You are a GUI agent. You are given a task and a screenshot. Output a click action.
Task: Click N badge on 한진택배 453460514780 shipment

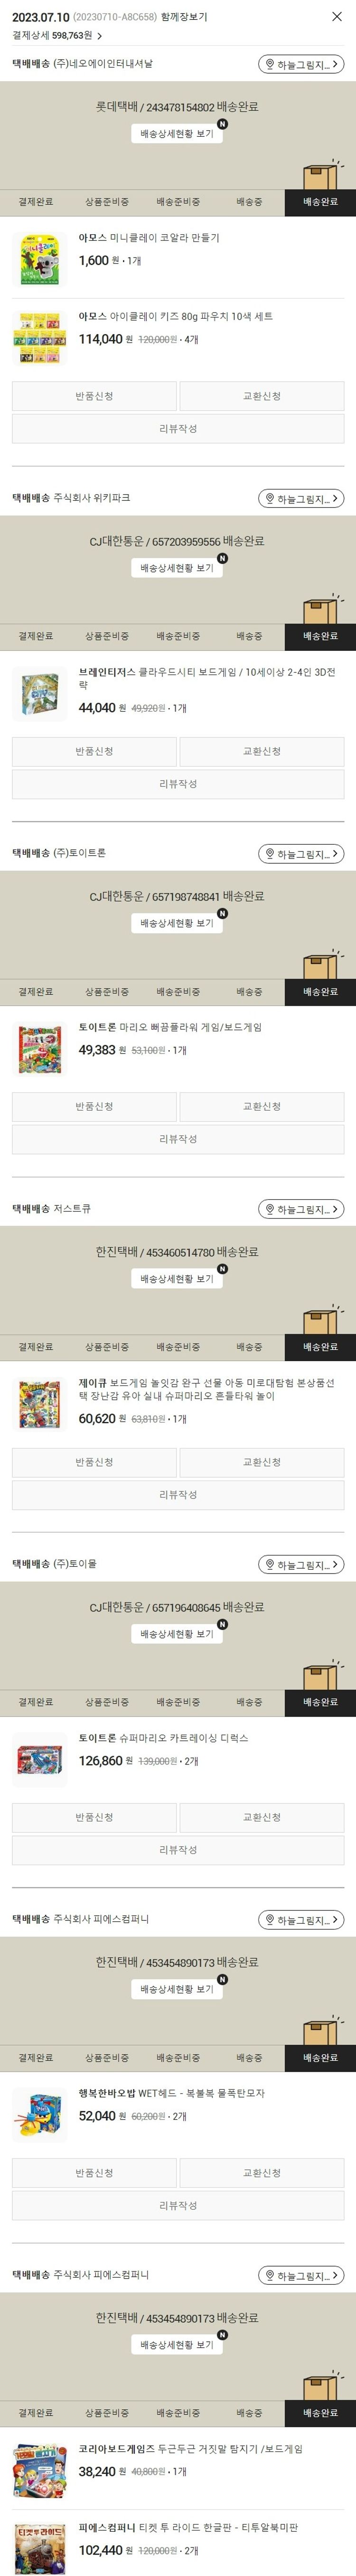222,1269
